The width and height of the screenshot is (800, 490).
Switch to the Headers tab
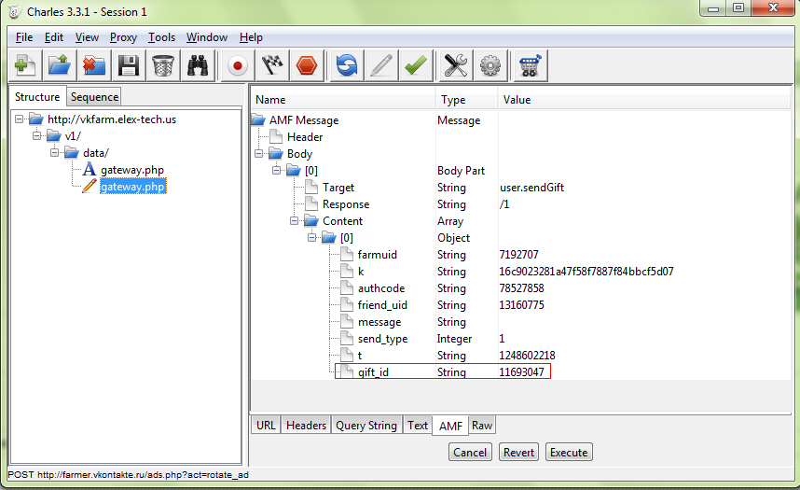point(306,425)
